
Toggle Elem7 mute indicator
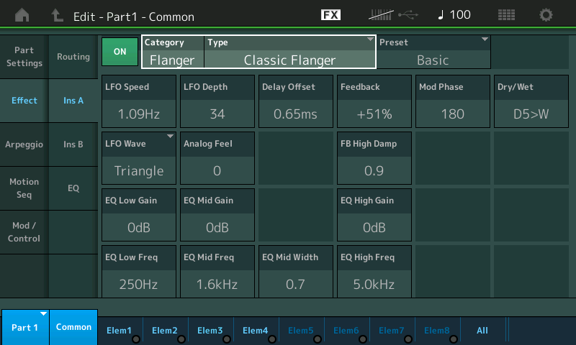[408, 339]
